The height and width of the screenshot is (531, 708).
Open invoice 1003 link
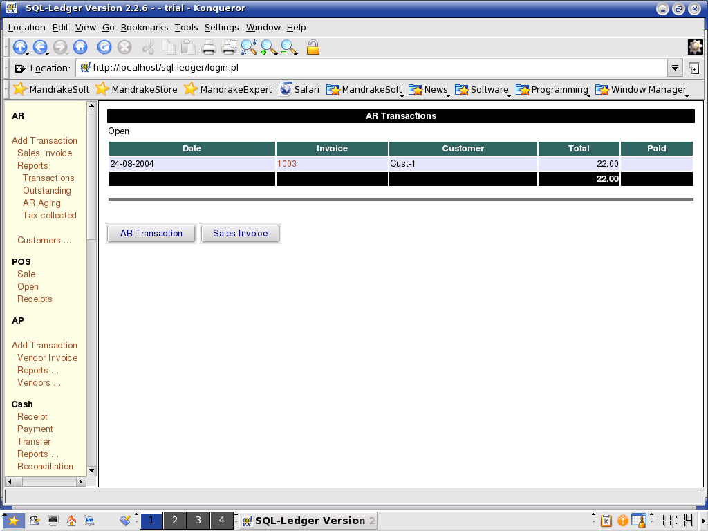pos(286,164)
